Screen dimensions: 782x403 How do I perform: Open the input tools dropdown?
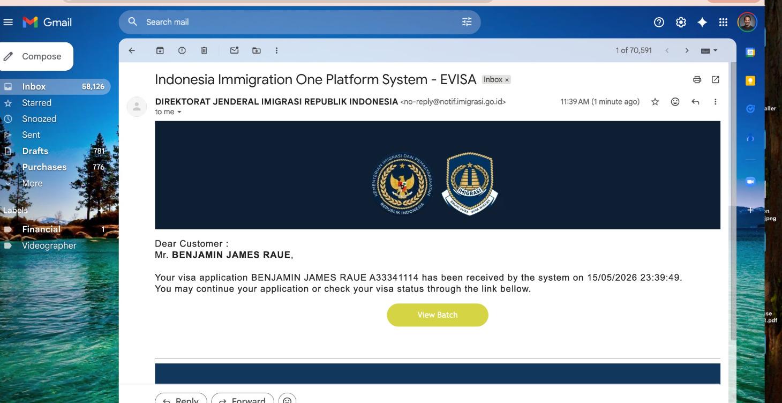tap(708, 50)
